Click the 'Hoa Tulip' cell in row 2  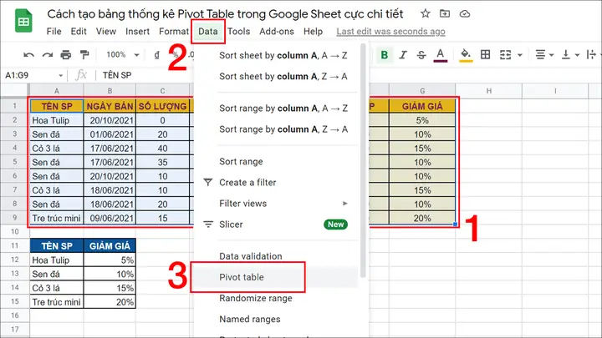(57, 120)
